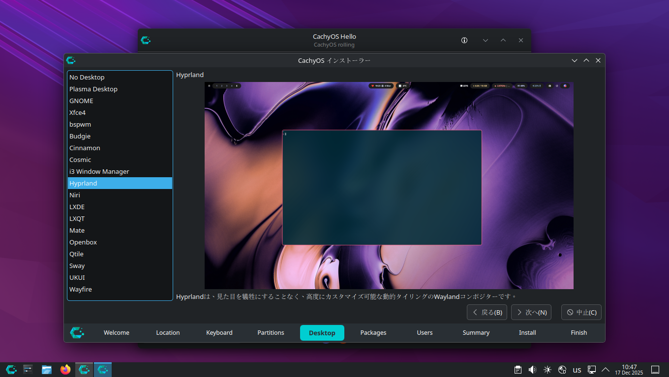The height and width of the screenshot is (377, 669).
Task: Jump to the Summary step
Action: (x=476, y=333)
